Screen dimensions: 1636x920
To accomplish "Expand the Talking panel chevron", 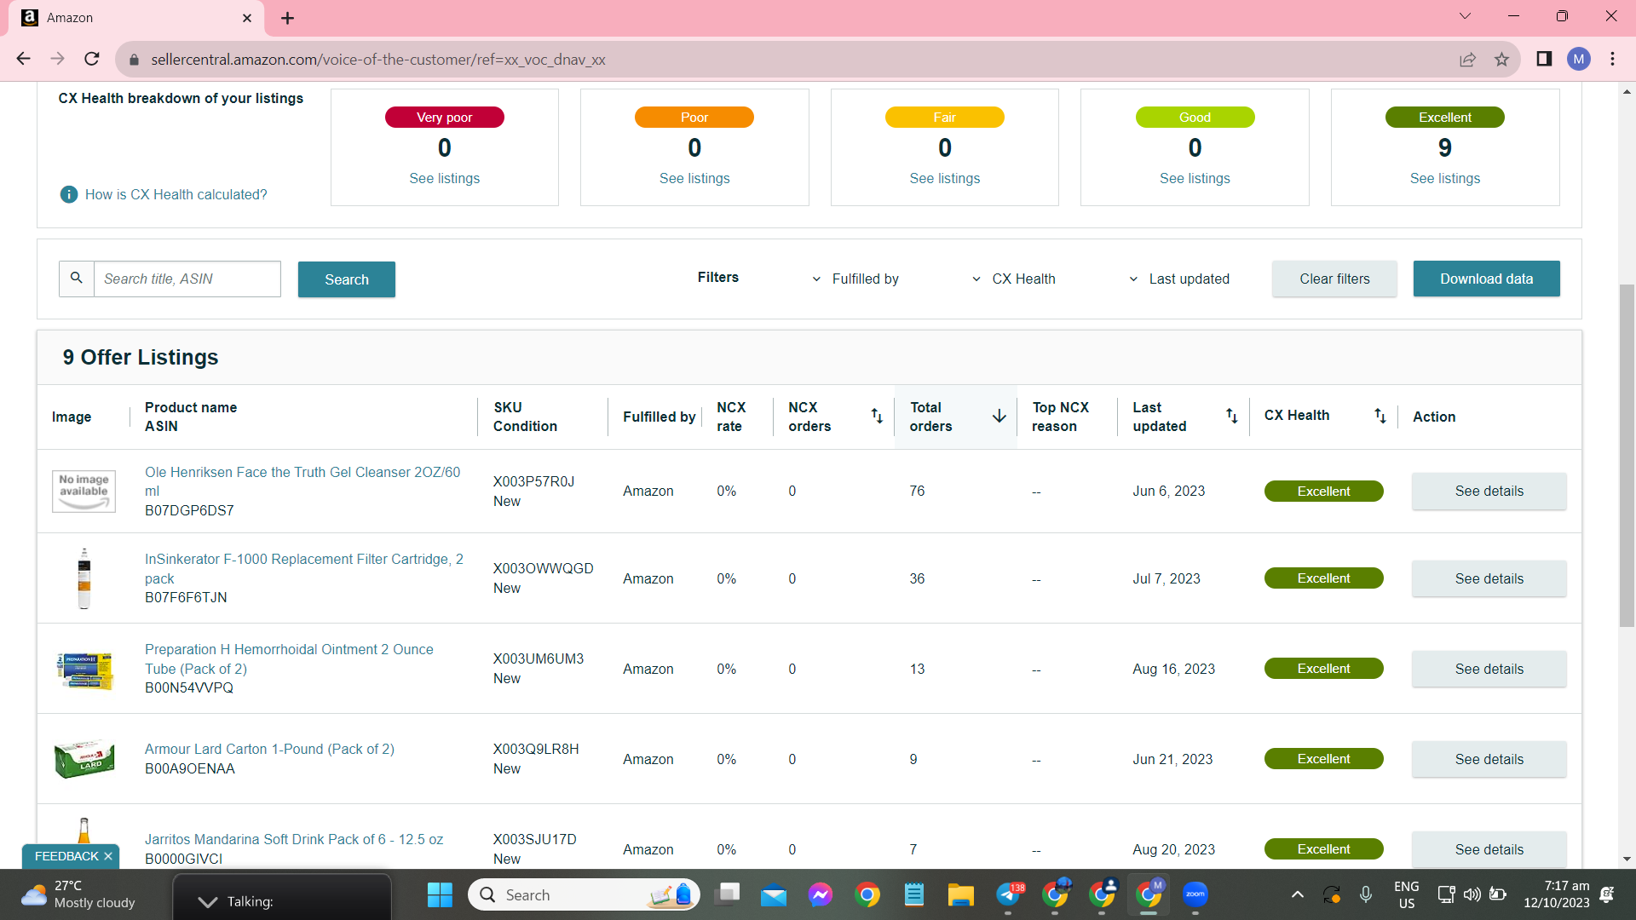I will 207,901.
